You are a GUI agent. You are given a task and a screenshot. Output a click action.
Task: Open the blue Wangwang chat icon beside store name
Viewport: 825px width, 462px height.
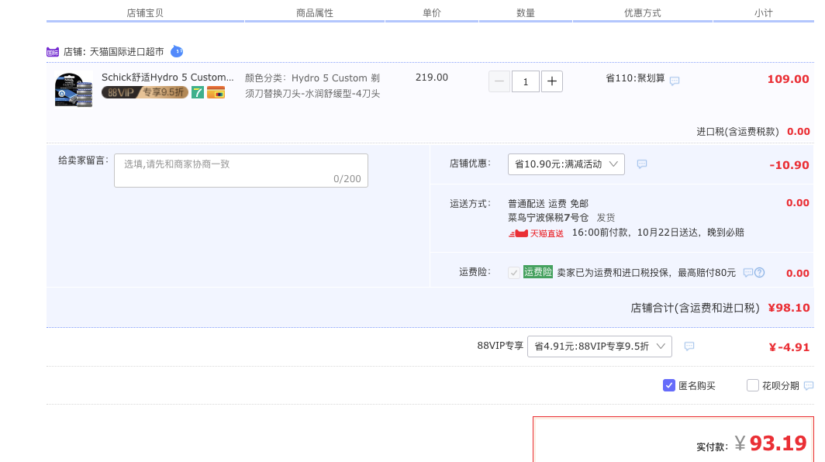click(x=177, y=52)
